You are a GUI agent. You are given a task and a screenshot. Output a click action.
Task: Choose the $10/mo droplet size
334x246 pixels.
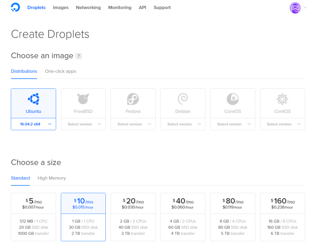83,217
